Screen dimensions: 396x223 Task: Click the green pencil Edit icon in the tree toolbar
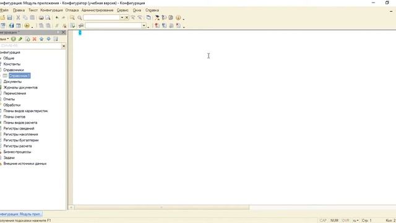[x=20, y=39]
